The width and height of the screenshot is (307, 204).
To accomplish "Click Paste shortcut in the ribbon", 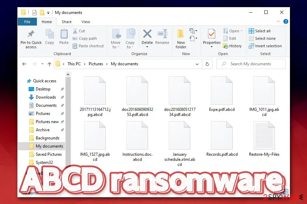I will [x=88, y=46].
